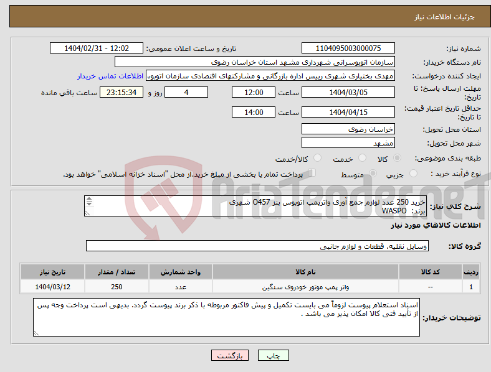
Task: Click the نام کالا column header
Action: tap(305, 272)
